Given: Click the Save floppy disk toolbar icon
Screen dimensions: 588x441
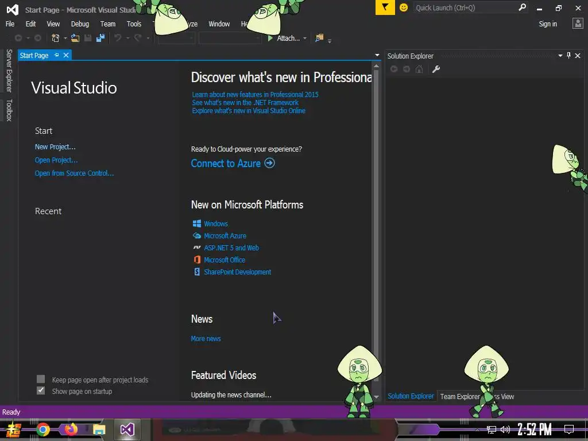Looking at the screenshot, I should pos(88,38).
